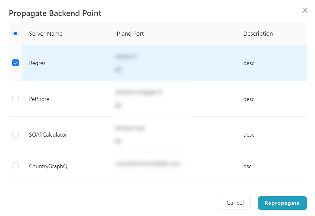Click the CountryGraphQl server name
Screen dimensions: 315x216
point(49,166)
